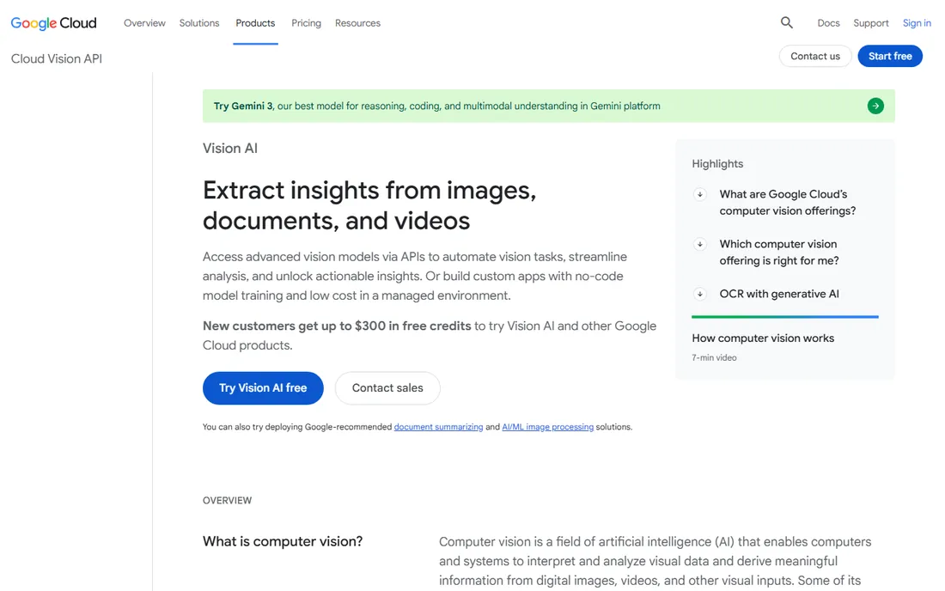This screenshot has width=945, height=591.
Task: Click the search magnifier icon
Action: pos(786,23)
